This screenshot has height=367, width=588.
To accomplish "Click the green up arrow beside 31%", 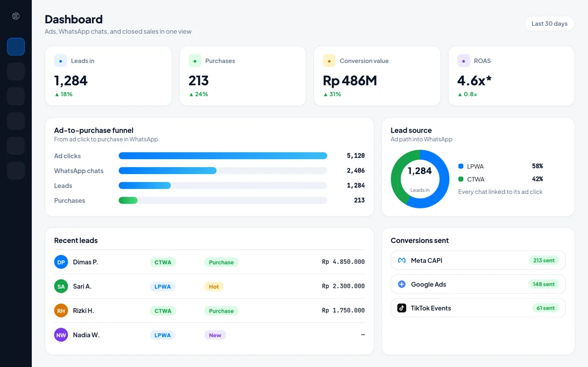I will point(325,94).
